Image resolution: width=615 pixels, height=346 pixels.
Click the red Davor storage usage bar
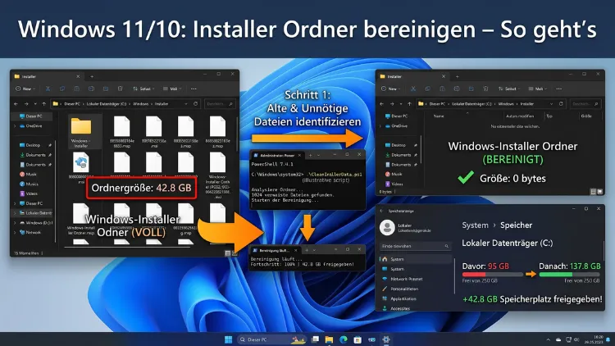coord(492,274)
